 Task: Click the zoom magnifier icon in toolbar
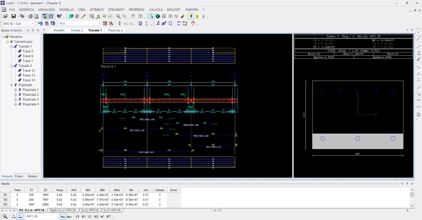coord(118,16)
